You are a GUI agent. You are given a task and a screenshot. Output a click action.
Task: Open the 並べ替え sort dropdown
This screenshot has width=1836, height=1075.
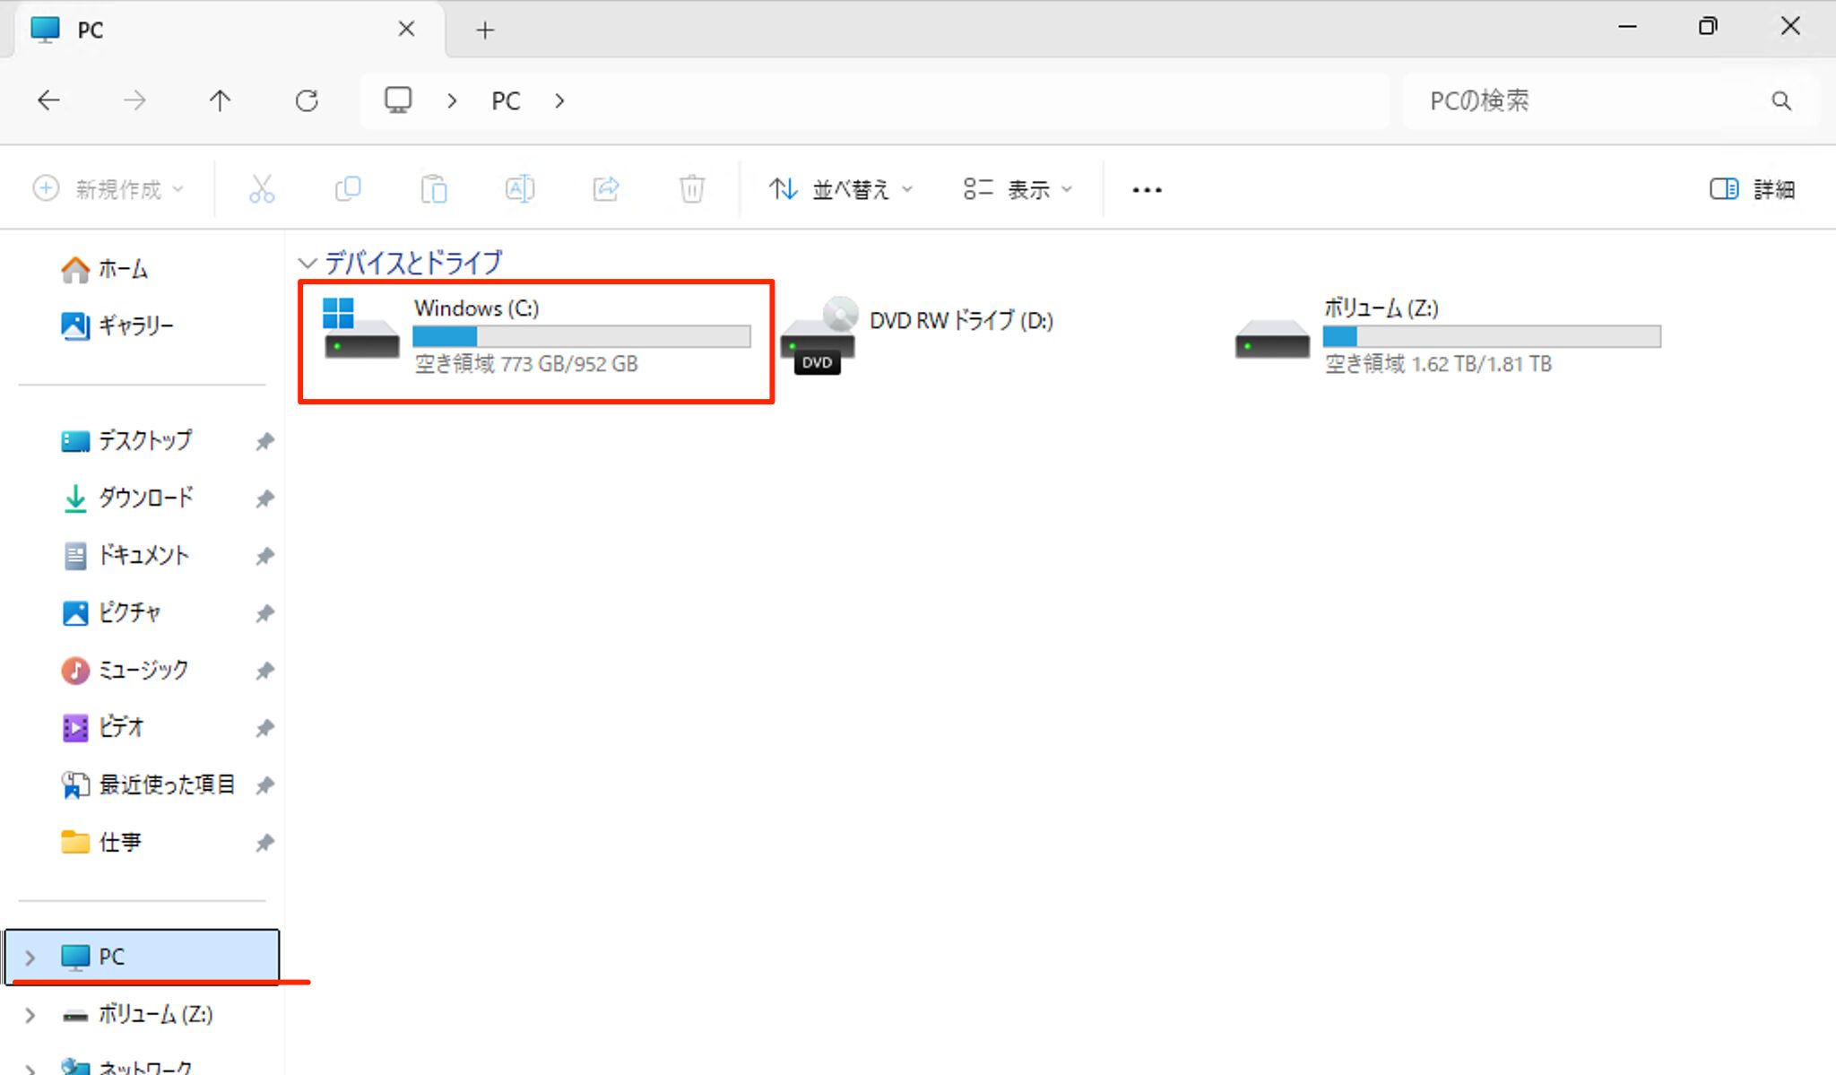coord(841,188)
